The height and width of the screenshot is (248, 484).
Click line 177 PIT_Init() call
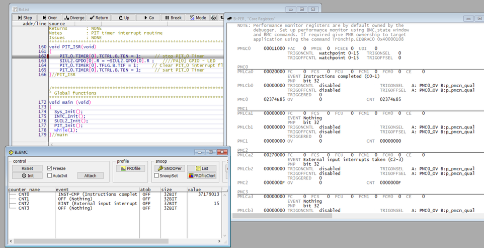click(x=68, y=126)
